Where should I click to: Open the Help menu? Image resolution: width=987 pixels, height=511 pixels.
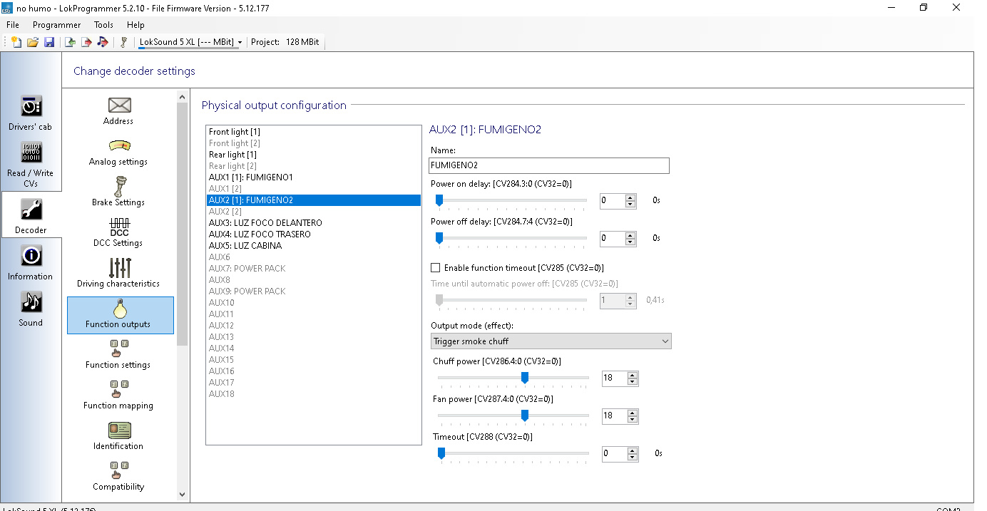(135, 25)
